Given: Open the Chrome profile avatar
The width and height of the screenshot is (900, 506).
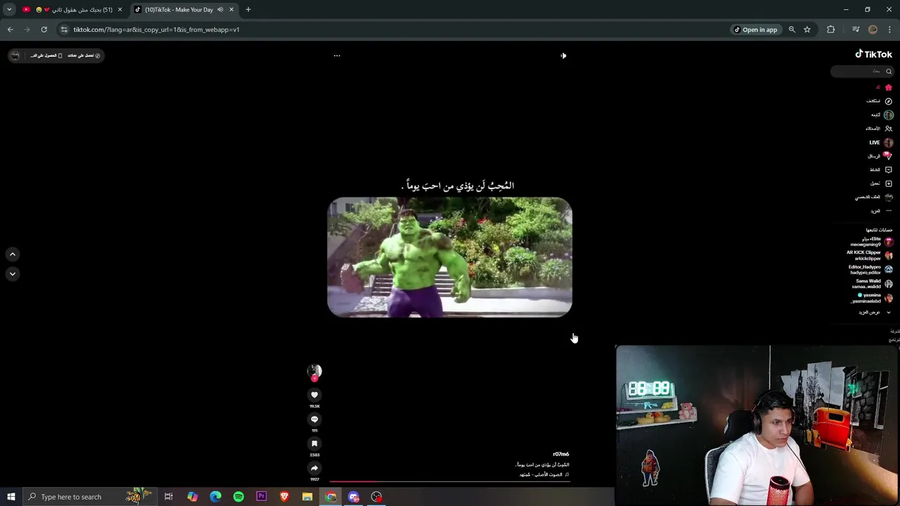Looking at the screenshot, I should click(873, 30).
